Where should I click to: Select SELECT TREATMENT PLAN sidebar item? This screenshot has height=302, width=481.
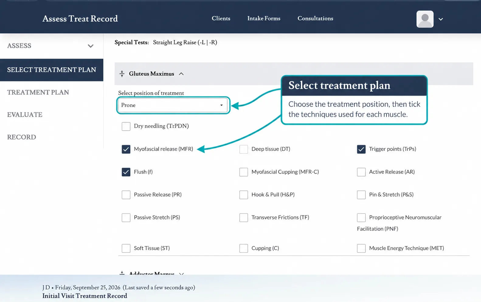coord(52,70)
